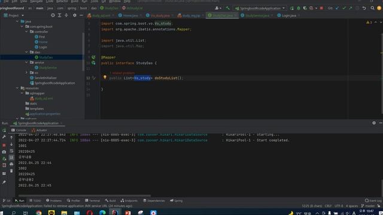
Task: Open the Build tool window
Action: tap(110, 201)
